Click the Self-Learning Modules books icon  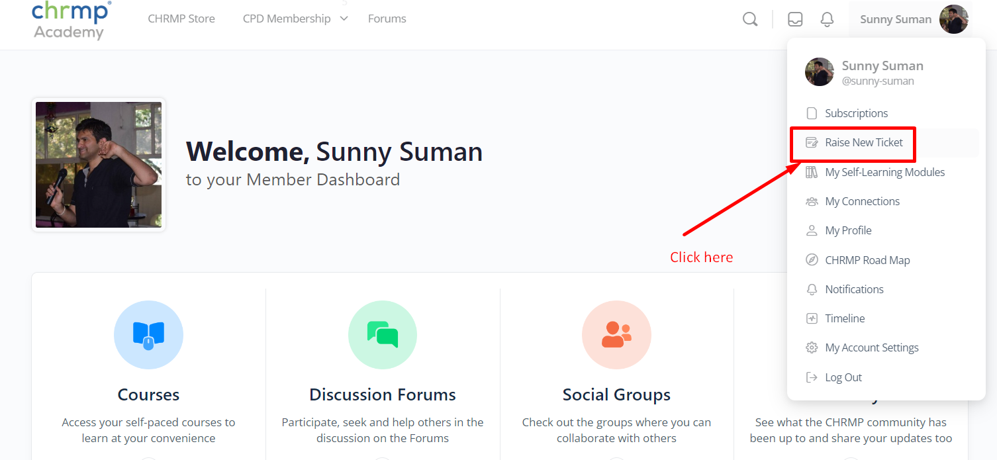click(x=812, y=172)
